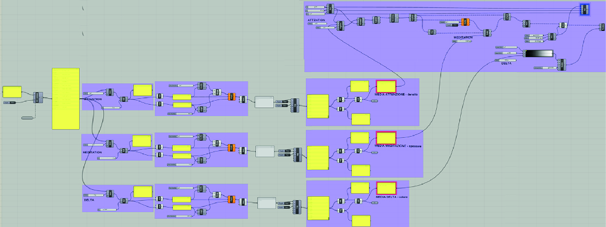Select the blue-highlighted component at top right
Viewport: 606px width, 227px height.
coord(585,9)
